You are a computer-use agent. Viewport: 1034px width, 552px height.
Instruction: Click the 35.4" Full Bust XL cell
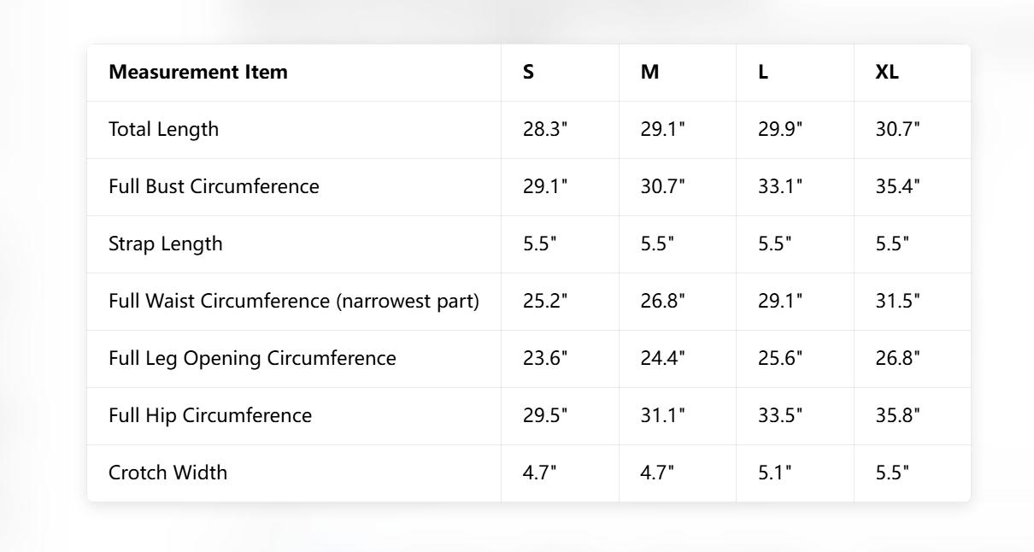897,187
